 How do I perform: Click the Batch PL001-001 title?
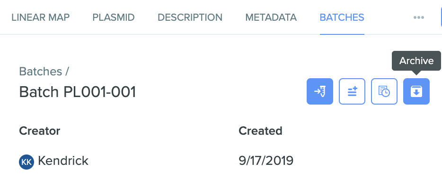(x=78, y=92)
